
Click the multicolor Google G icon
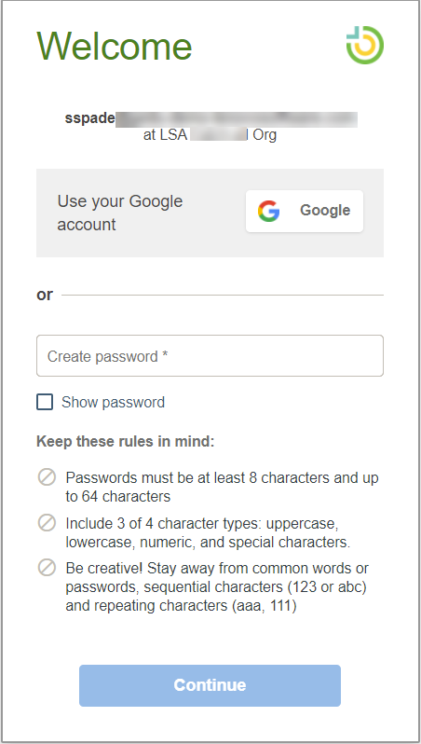pos(269,211)
